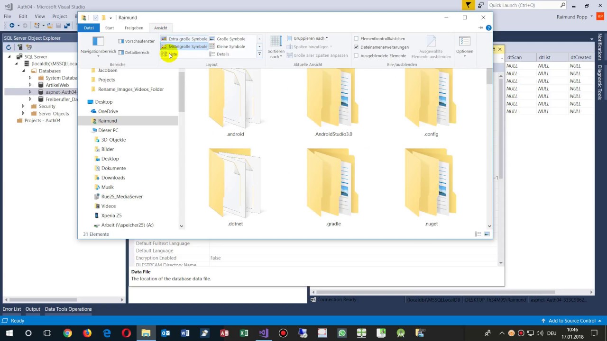Click Refresh in SQL Server Object Explorer
This screenshot has height=341, width=607.
pyautogui.click(x=9, y=47)
